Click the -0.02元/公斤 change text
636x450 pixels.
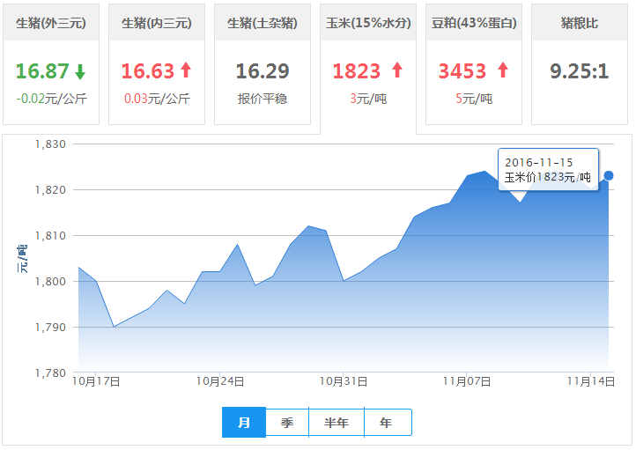click(51, 99)
